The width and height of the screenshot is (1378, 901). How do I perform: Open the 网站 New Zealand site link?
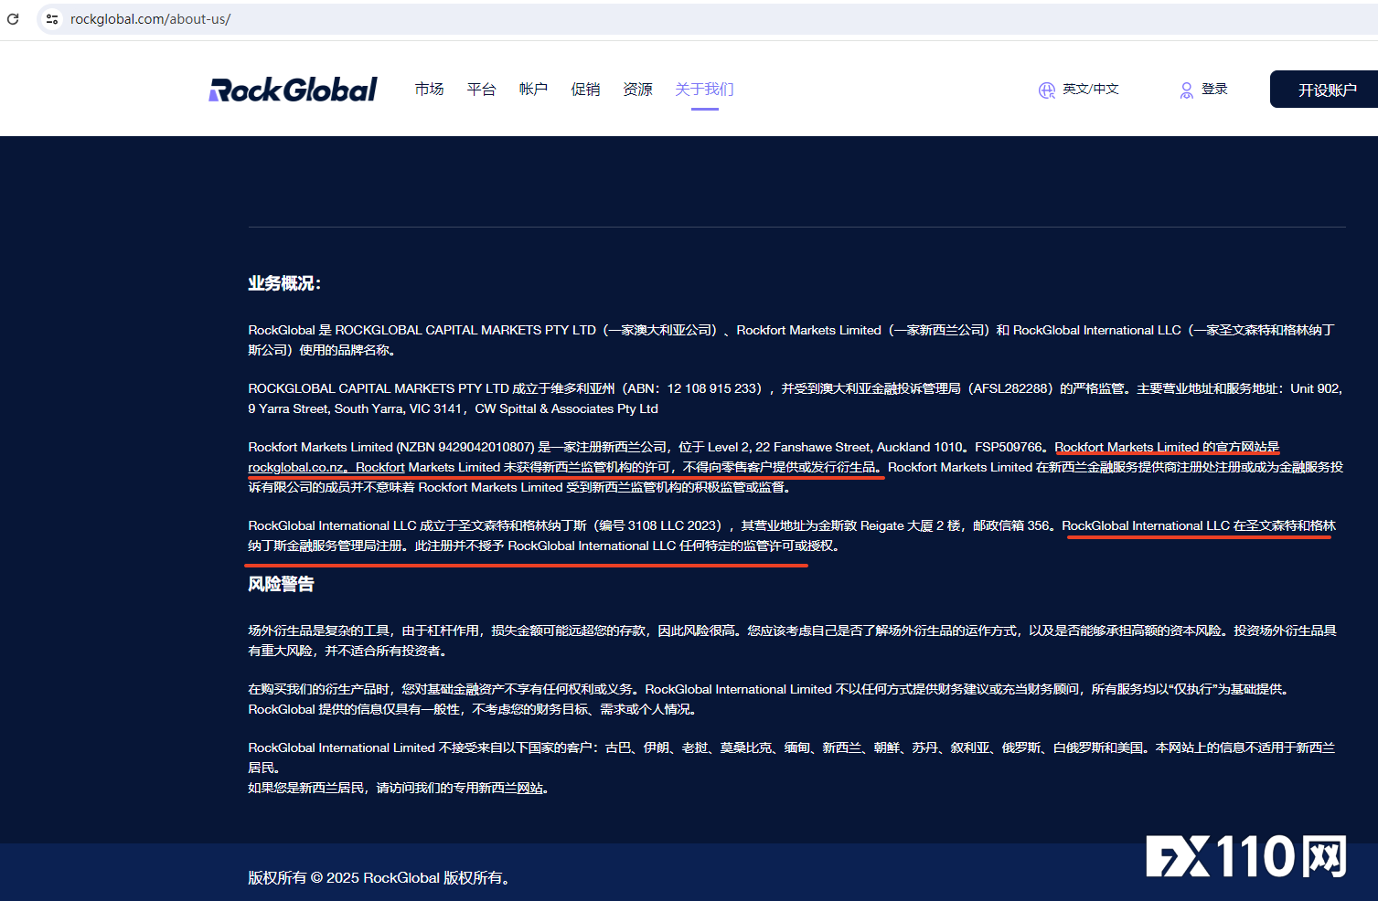click(530, 788)
